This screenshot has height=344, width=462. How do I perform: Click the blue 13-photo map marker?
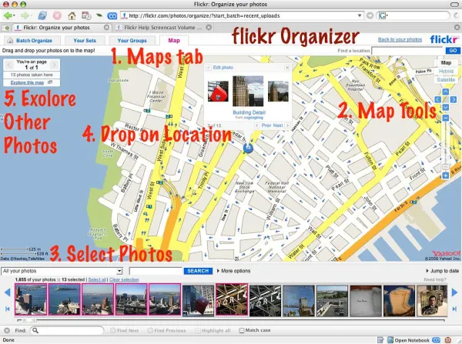248,148
